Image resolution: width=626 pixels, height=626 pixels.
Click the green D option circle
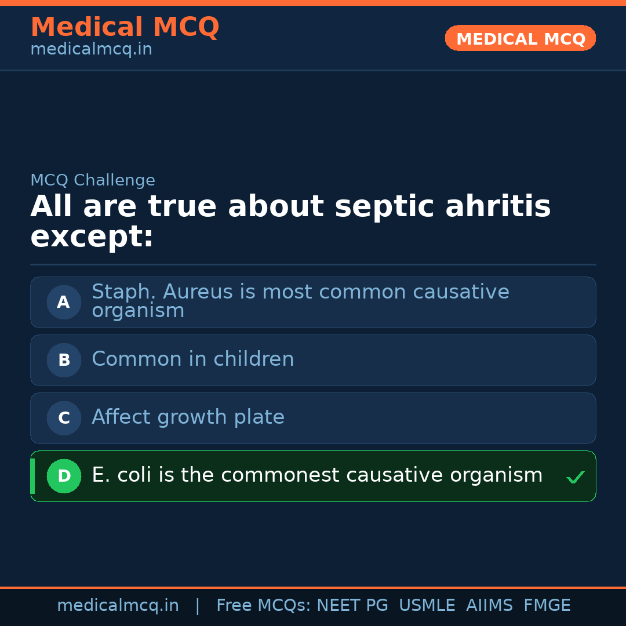64,476
